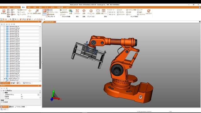The height and width of the screenshot is (113, 201).
Task: Start Fly-through (フライスルー) navigation
Action: pos(77,12)
